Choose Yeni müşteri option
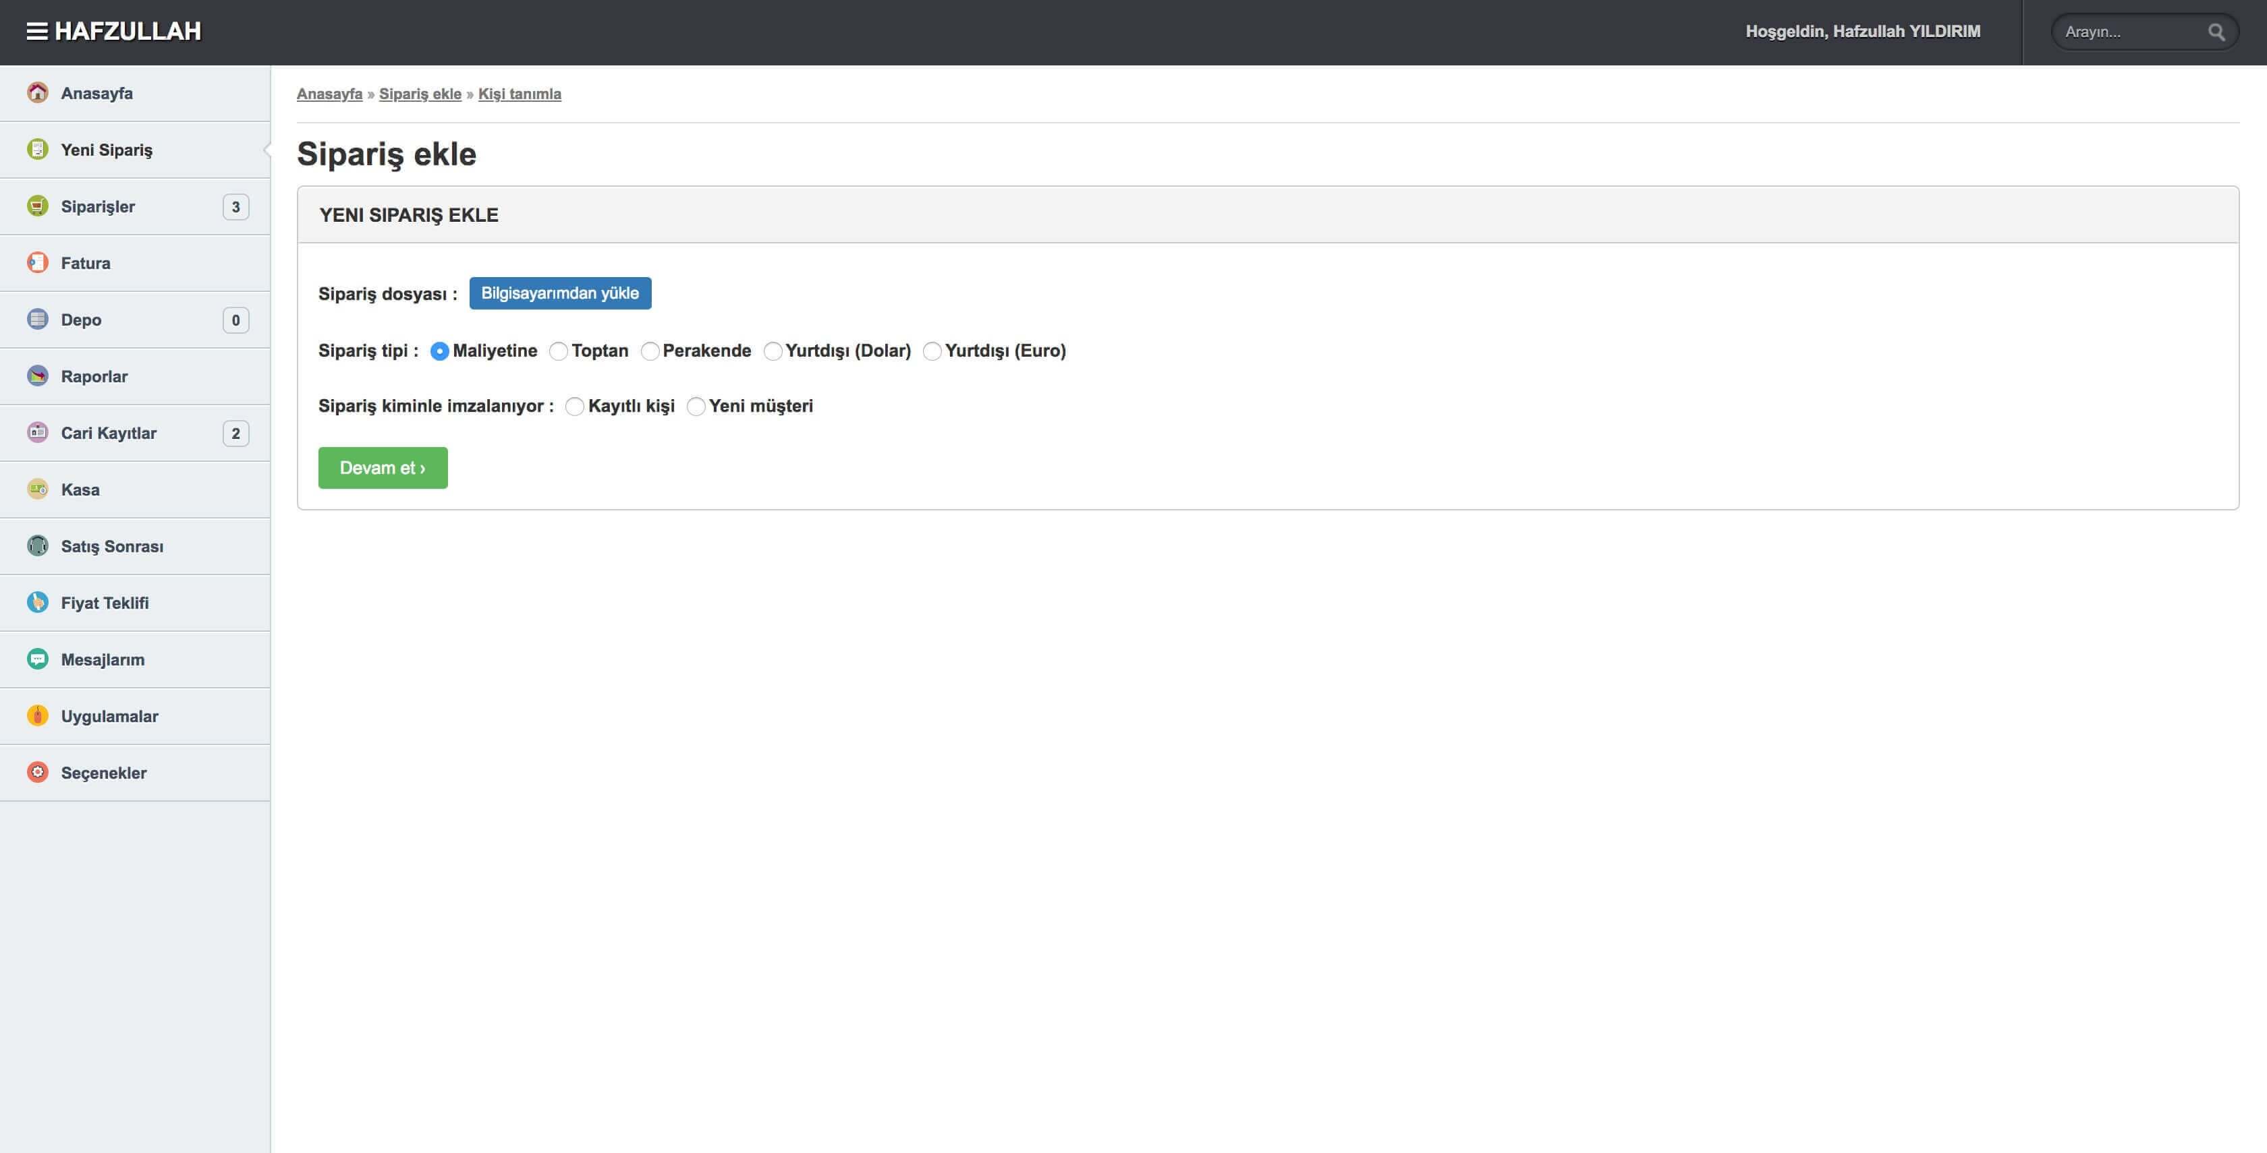The image size is (2267, 1153). 696,407
